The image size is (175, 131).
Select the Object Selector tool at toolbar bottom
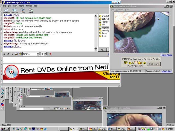point(2,108)
